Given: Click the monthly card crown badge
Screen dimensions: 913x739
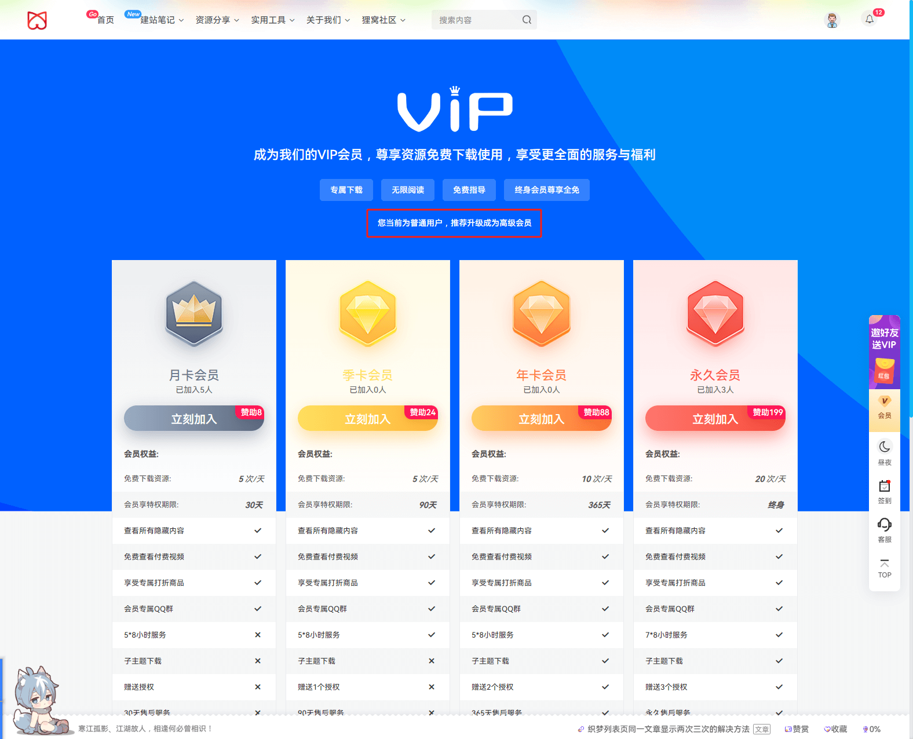Looking at the screenshot, I should pos(194,314).
